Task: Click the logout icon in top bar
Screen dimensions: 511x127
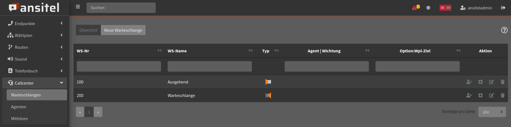Action: (503, 8)
